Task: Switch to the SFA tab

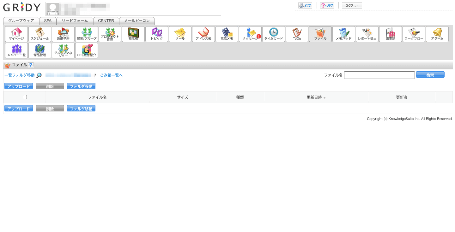Action: click(x=48, y=21)
